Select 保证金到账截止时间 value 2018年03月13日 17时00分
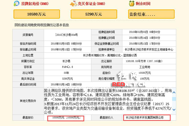This screenshot has width=189, height=126. [145, 44]
